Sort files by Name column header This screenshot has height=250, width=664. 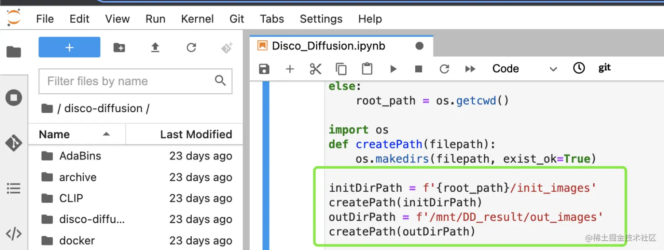pyautogui.click(x=77, y=134)
